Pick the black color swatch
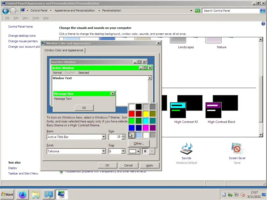Screen dimensions: 267x200 pyautogui.click(x=139, y=107)
